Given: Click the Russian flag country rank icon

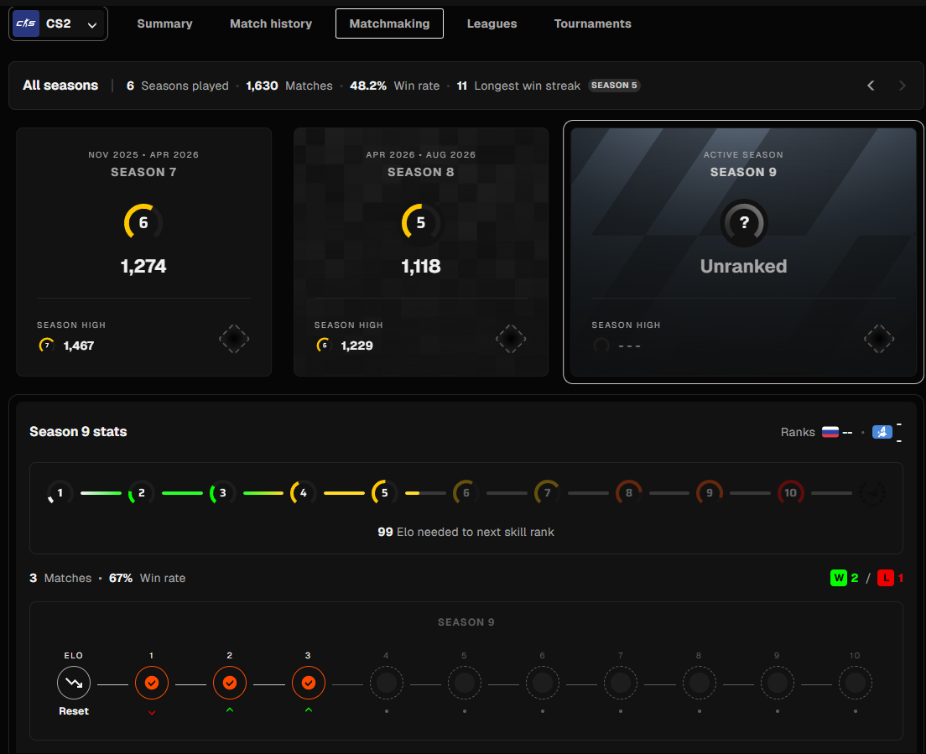Looking at the screenshot, I should pos(830,432).
